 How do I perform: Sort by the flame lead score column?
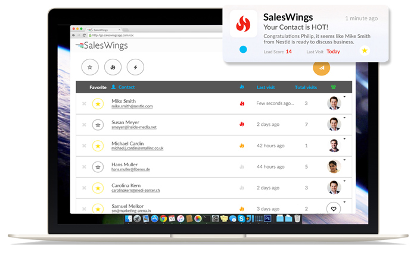tap(242, 87)
